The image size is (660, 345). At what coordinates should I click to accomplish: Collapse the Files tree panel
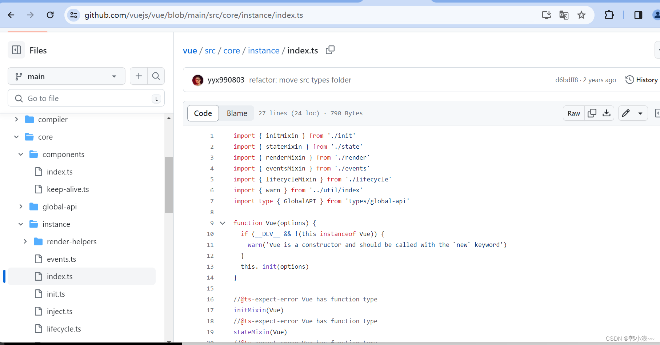tap(16, 50)
